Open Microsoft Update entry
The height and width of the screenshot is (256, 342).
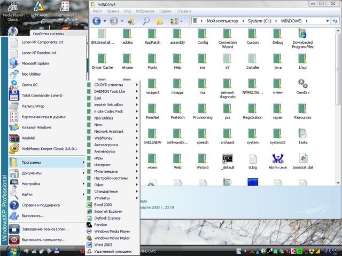click(46, 63)
